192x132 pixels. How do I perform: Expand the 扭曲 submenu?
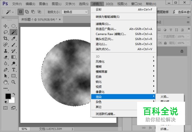pyautogui.click(x=124, y=76)
